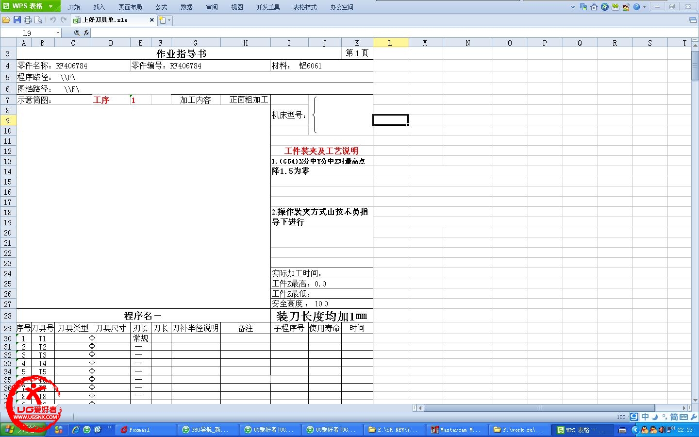699x437 pixels.
Task: Click the zoom/lookup icon beside formula bar
Action: coord(77,33)
